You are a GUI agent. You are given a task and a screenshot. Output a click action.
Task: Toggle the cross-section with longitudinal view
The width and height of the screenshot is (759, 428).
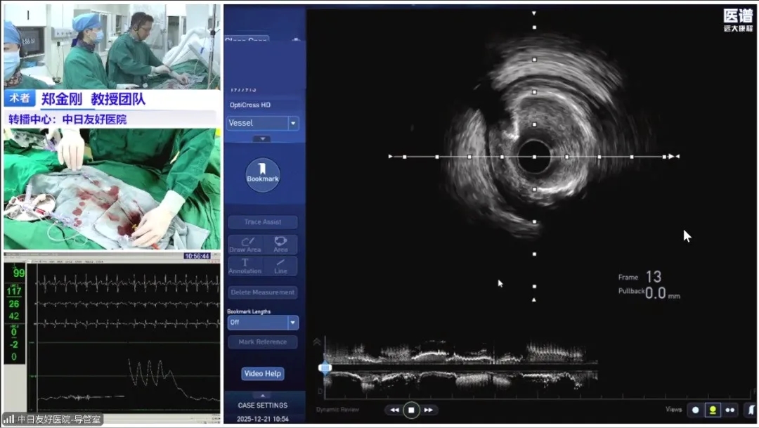pos(713,410)
